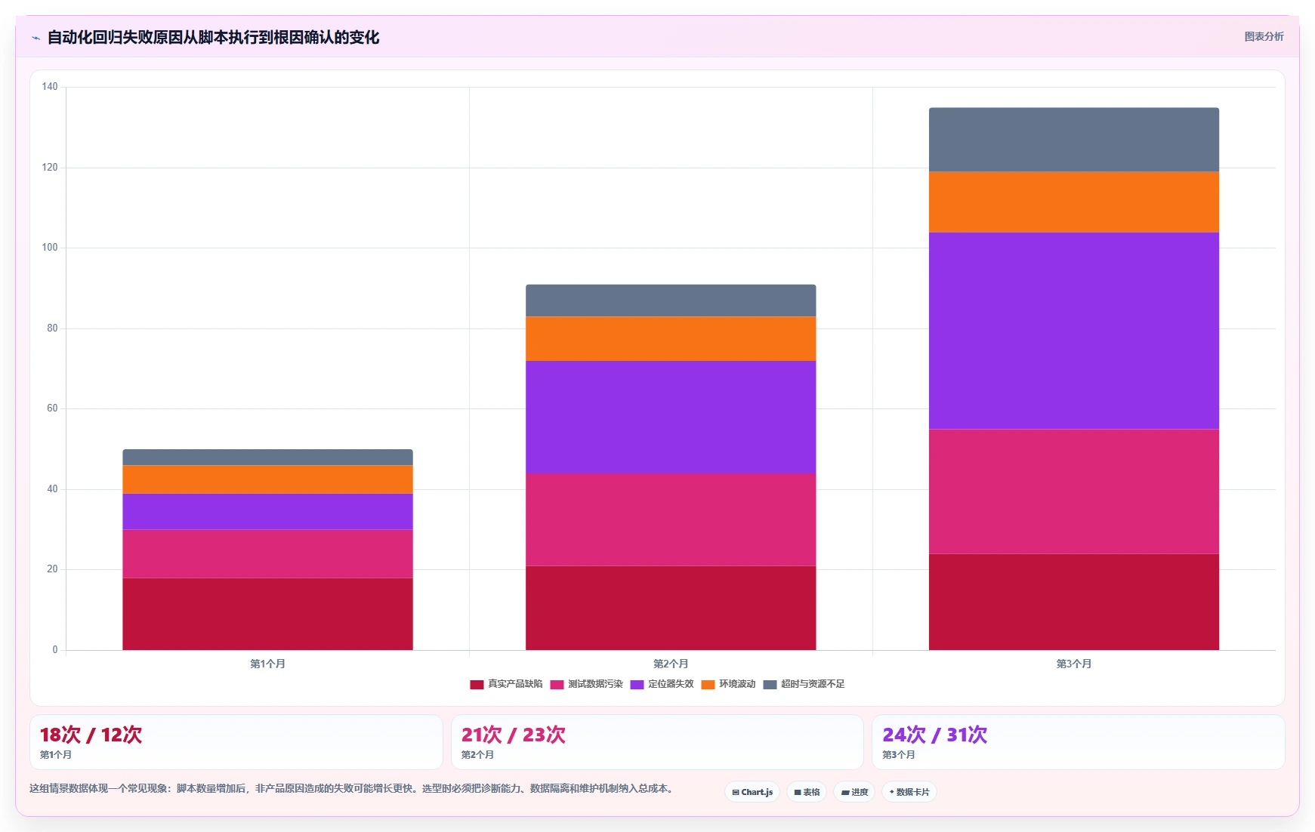This screenshot has width=1315, height=832.
Task: Click the dark red 真实产品缺陷 segment of 第2个月 bar
Action: click(671, 608)
